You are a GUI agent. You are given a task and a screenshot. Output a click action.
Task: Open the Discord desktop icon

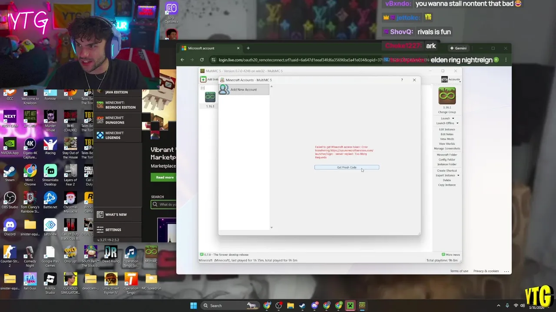pos(10,227)
